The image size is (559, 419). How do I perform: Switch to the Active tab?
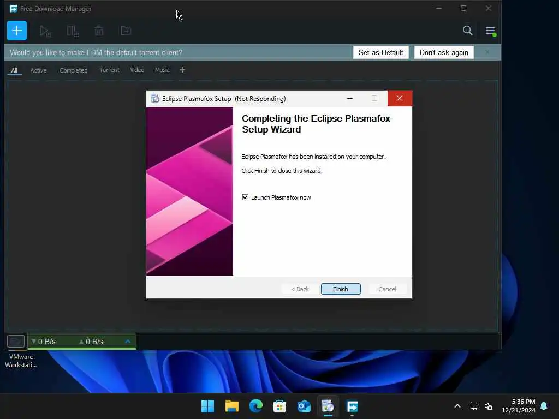(x=39, y=70)
